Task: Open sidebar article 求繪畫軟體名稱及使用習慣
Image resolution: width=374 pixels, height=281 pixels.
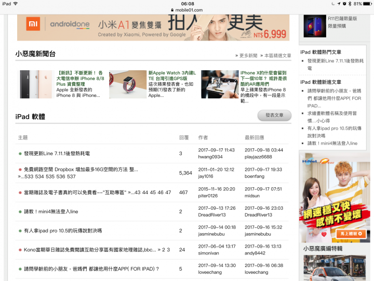Action: click(x=332, y=117)
